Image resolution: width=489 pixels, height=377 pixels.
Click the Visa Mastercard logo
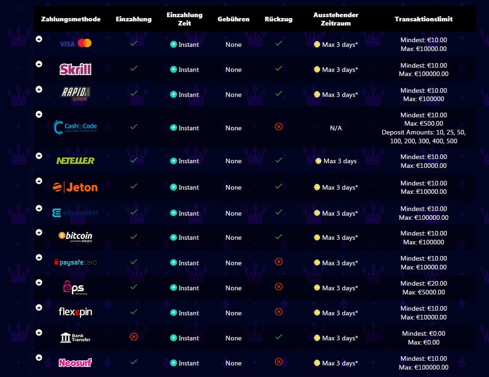pyautogui.click(x=76, y=43)
